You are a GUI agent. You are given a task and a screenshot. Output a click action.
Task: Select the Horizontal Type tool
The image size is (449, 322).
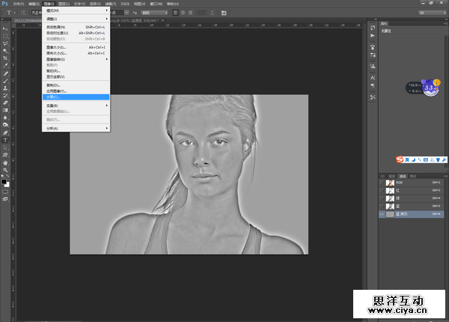click(6, 139)
